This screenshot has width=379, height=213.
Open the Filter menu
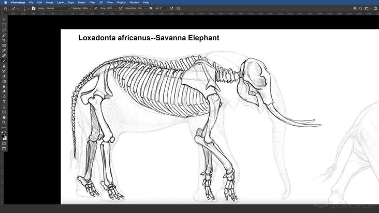click(x=92, y=3)
